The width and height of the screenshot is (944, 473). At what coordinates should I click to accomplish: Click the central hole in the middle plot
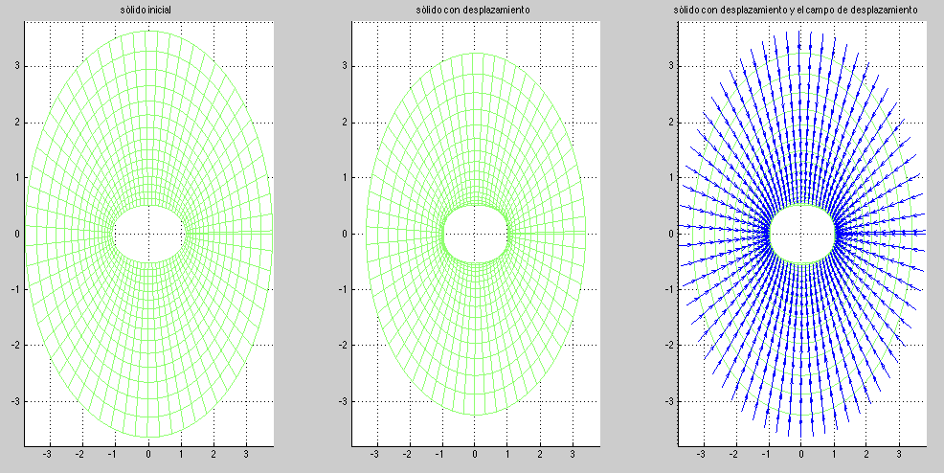[x=475, y=234]
